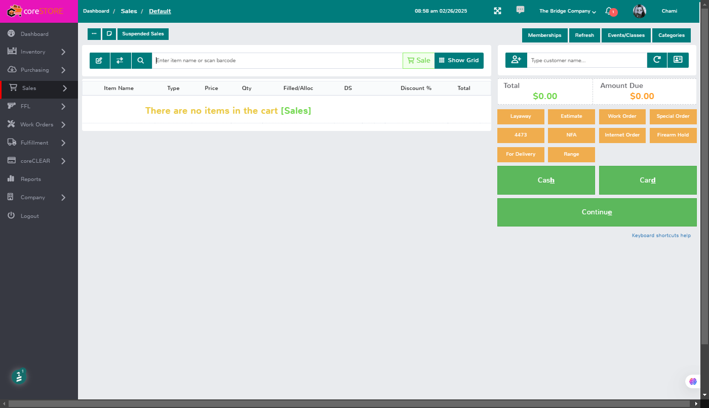This screenshot has width=709, height=408.
Task: Pay with the Card button
Action: (648, 180)
